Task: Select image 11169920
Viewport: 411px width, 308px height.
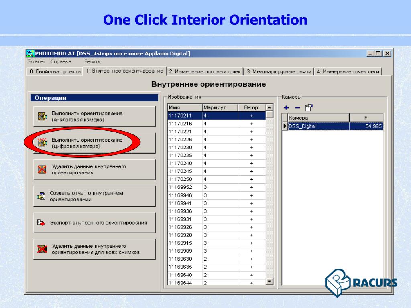Action: (x=216, y=235)
